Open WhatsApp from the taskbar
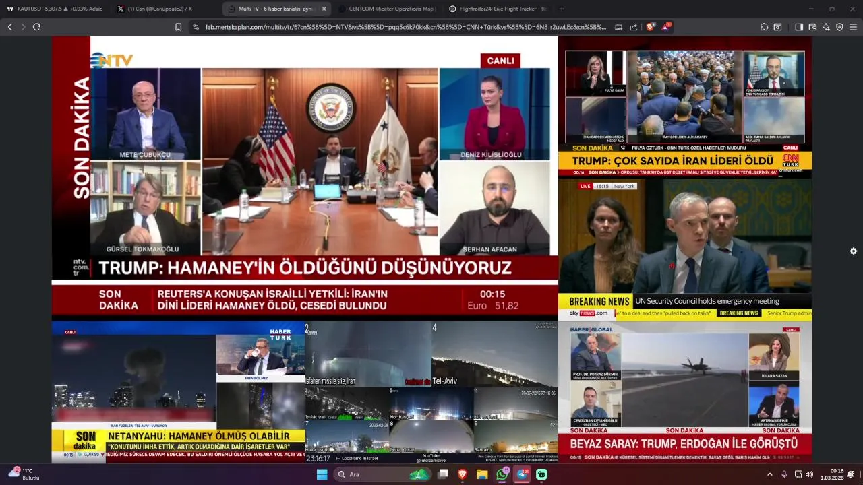The image size is (863, 485). pos(502,474)
